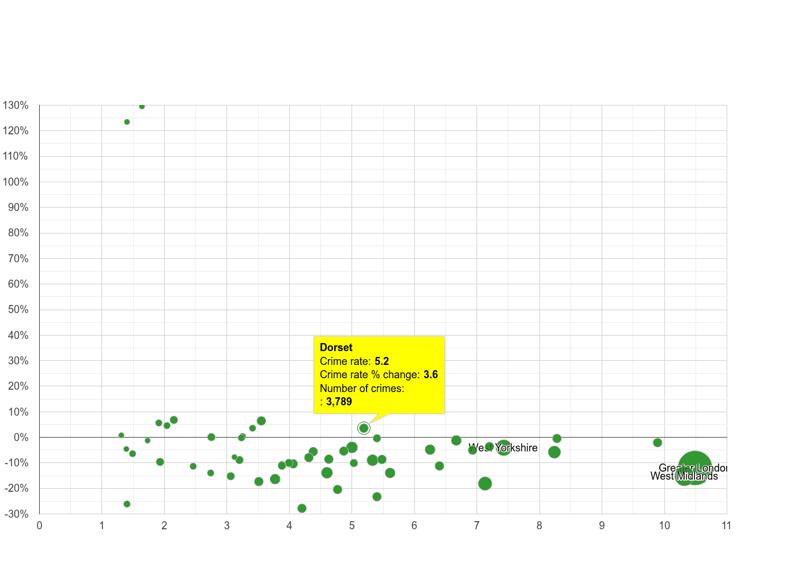801x565 pixels.
Task: Select the topmost data point near 130%
Action: point(142,106)
